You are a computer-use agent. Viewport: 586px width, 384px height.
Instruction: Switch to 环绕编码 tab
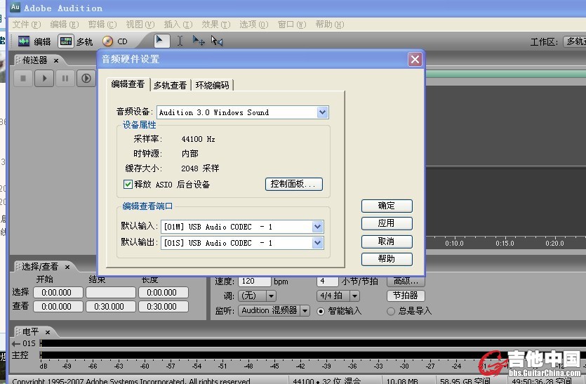[212, 85]
